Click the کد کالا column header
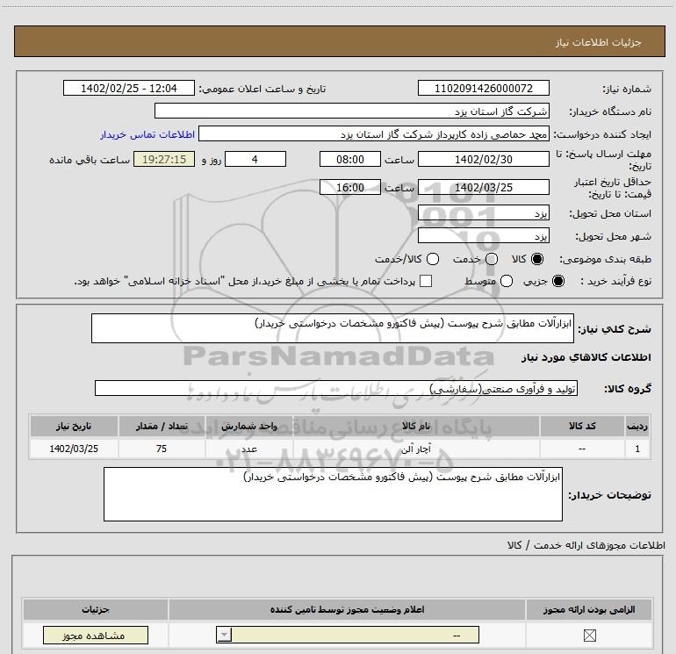This screenshot has height=654, width=676. click(x=582, y=426)
